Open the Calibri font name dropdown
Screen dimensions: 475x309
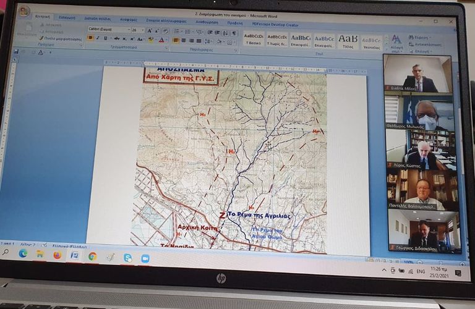(x=129, y=30)
